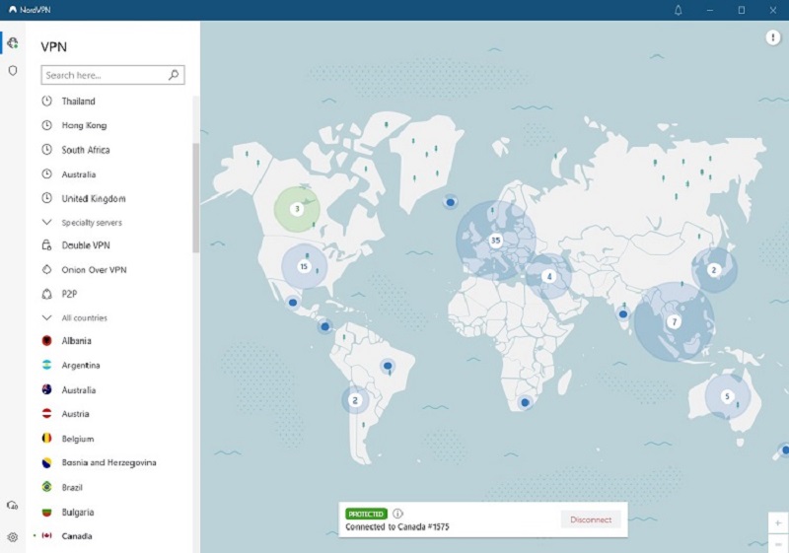The image size is (789, 553).
Task: Select the United States map cluster 15
Action: click(x=304, y=266)
